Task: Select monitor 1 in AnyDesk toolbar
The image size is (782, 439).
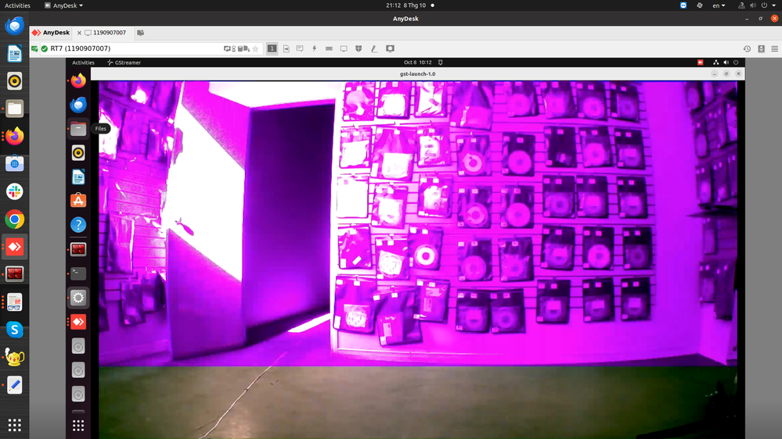Action: 272,48
